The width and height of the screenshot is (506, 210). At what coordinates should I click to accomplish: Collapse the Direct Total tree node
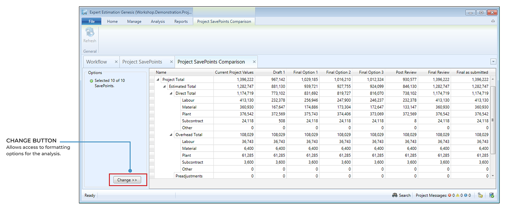(171, 93)
